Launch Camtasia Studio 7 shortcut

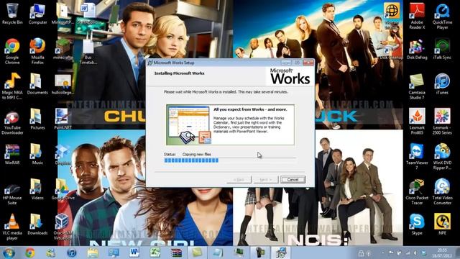point(417,86)
